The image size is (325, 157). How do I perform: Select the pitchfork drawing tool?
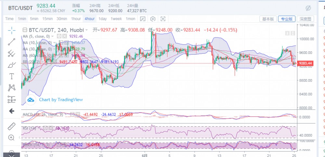[12, 53]
